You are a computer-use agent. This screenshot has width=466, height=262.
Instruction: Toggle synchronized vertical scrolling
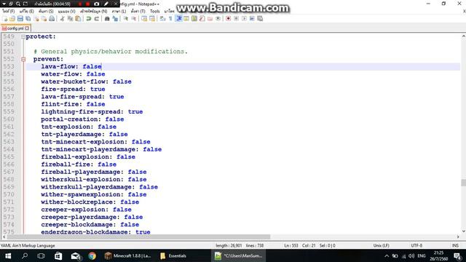(144, 19)
